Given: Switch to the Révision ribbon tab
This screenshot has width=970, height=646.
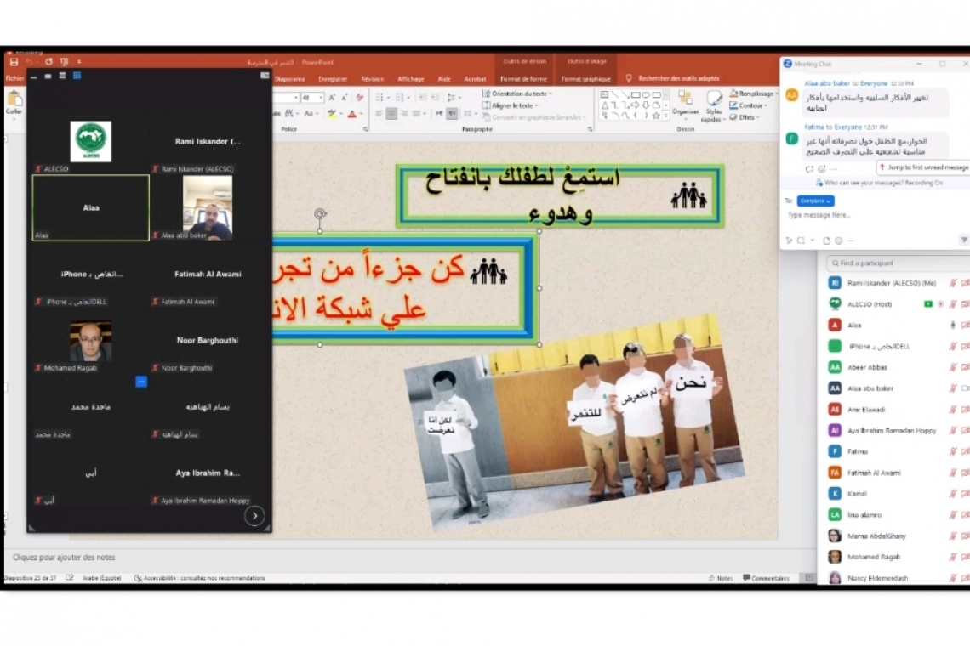Looking at the screenshot, I should [373, 79].
